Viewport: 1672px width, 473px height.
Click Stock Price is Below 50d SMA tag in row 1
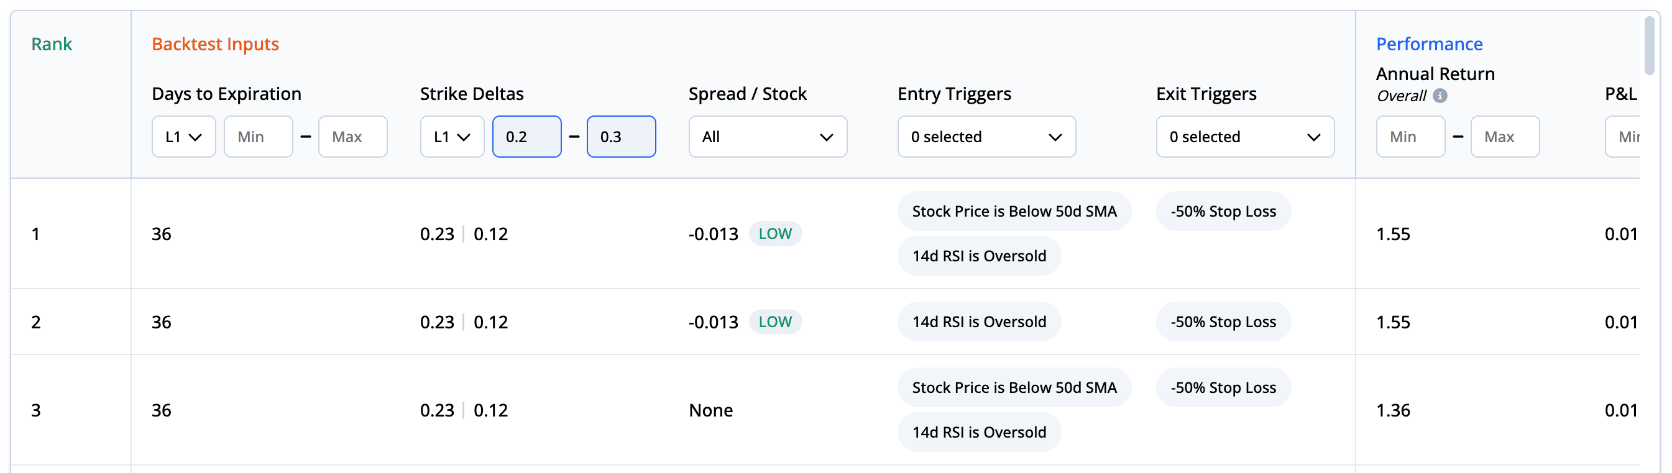pyautogui.click(x=1014, y=211)
